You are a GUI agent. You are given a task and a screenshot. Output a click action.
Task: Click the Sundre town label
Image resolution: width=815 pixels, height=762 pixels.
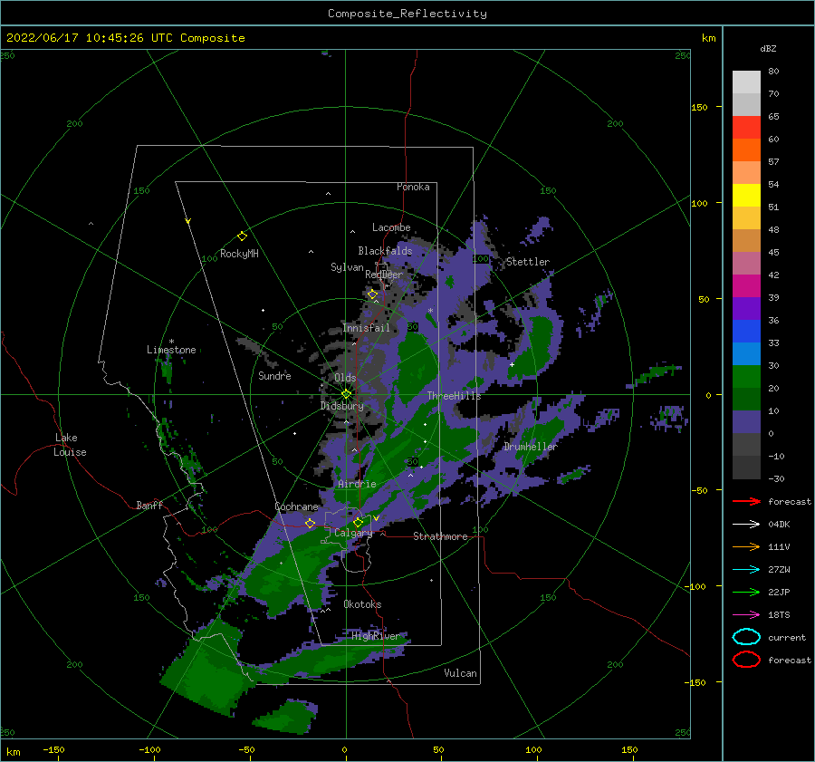274,375
